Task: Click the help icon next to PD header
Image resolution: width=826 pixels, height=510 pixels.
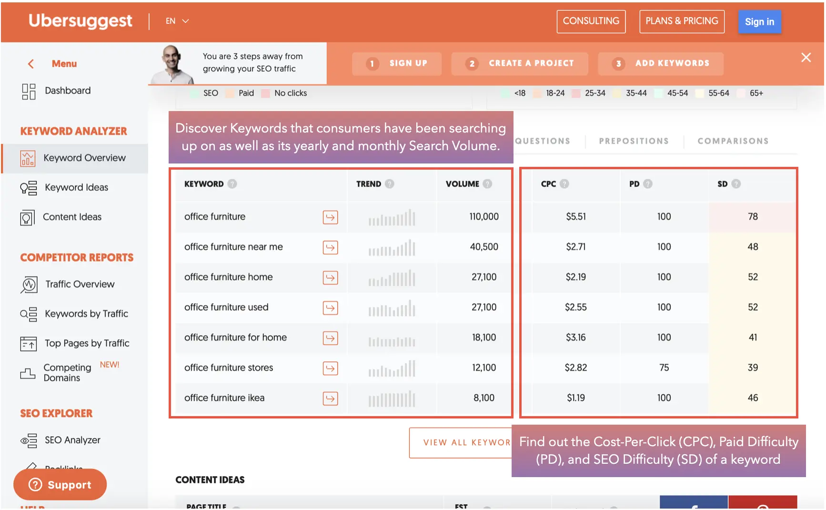Action: pos(647,184)
